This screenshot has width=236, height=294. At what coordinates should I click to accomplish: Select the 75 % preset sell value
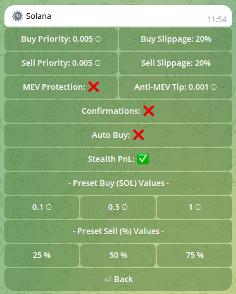click(194, 255)
